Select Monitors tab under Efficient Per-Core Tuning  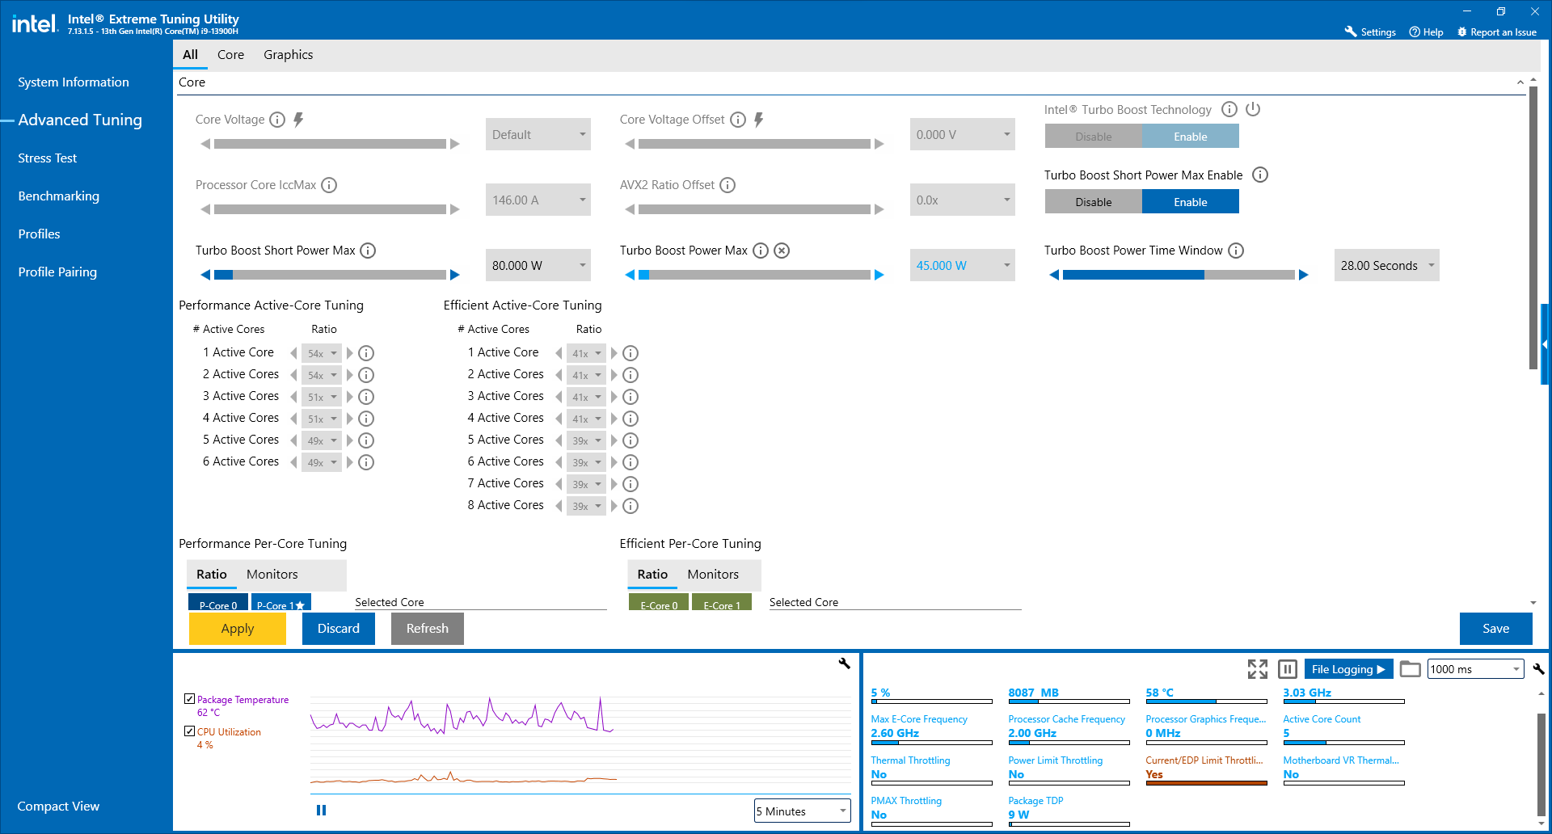(713, 574)
